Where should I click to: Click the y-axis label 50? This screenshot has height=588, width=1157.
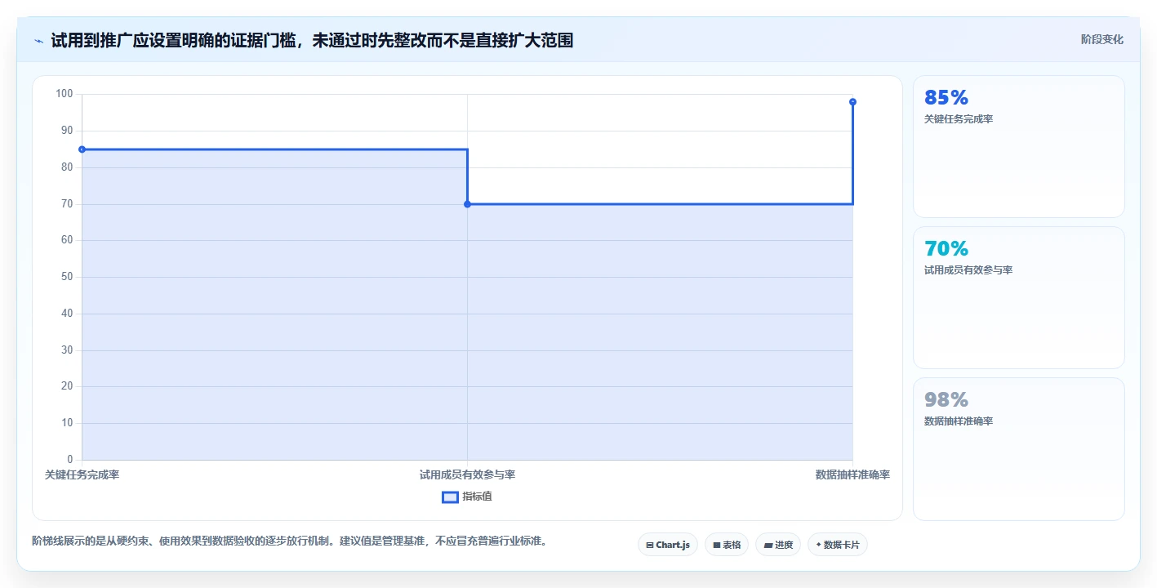pyautogui.click(x=67, y=277)
